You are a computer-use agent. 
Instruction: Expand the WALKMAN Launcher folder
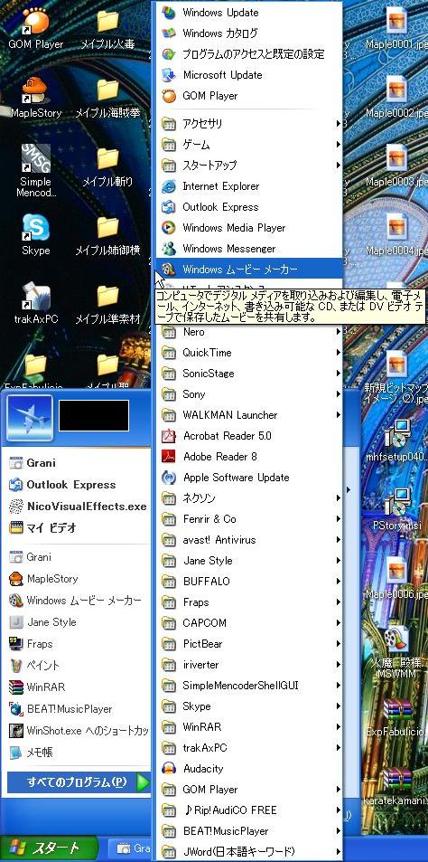pos(249,415)
